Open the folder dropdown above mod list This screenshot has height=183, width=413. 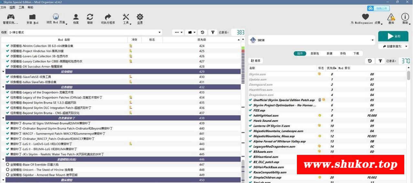tap(191, 32)
